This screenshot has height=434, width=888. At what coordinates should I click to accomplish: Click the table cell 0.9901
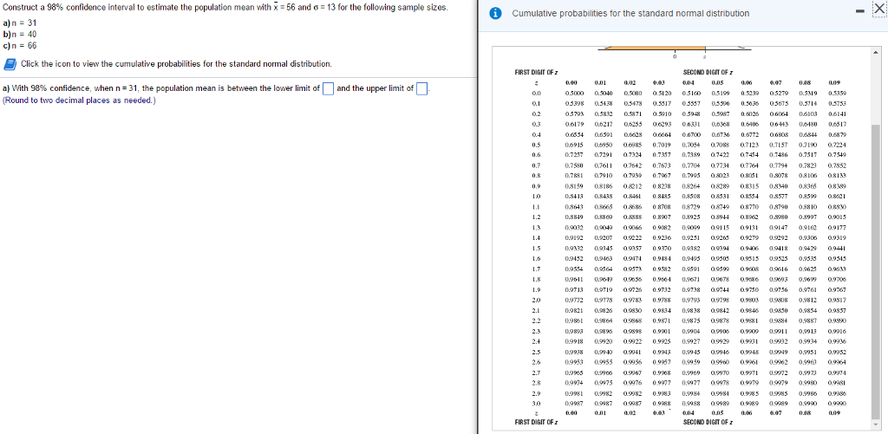(x=662, y=331)
